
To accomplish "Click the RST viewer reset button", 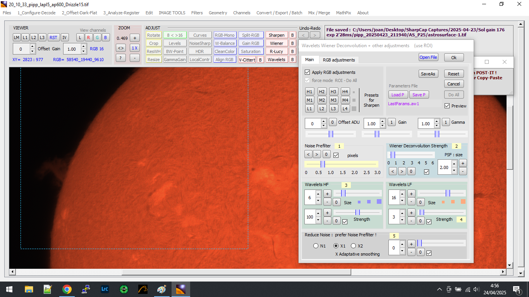I will (53, 38).
